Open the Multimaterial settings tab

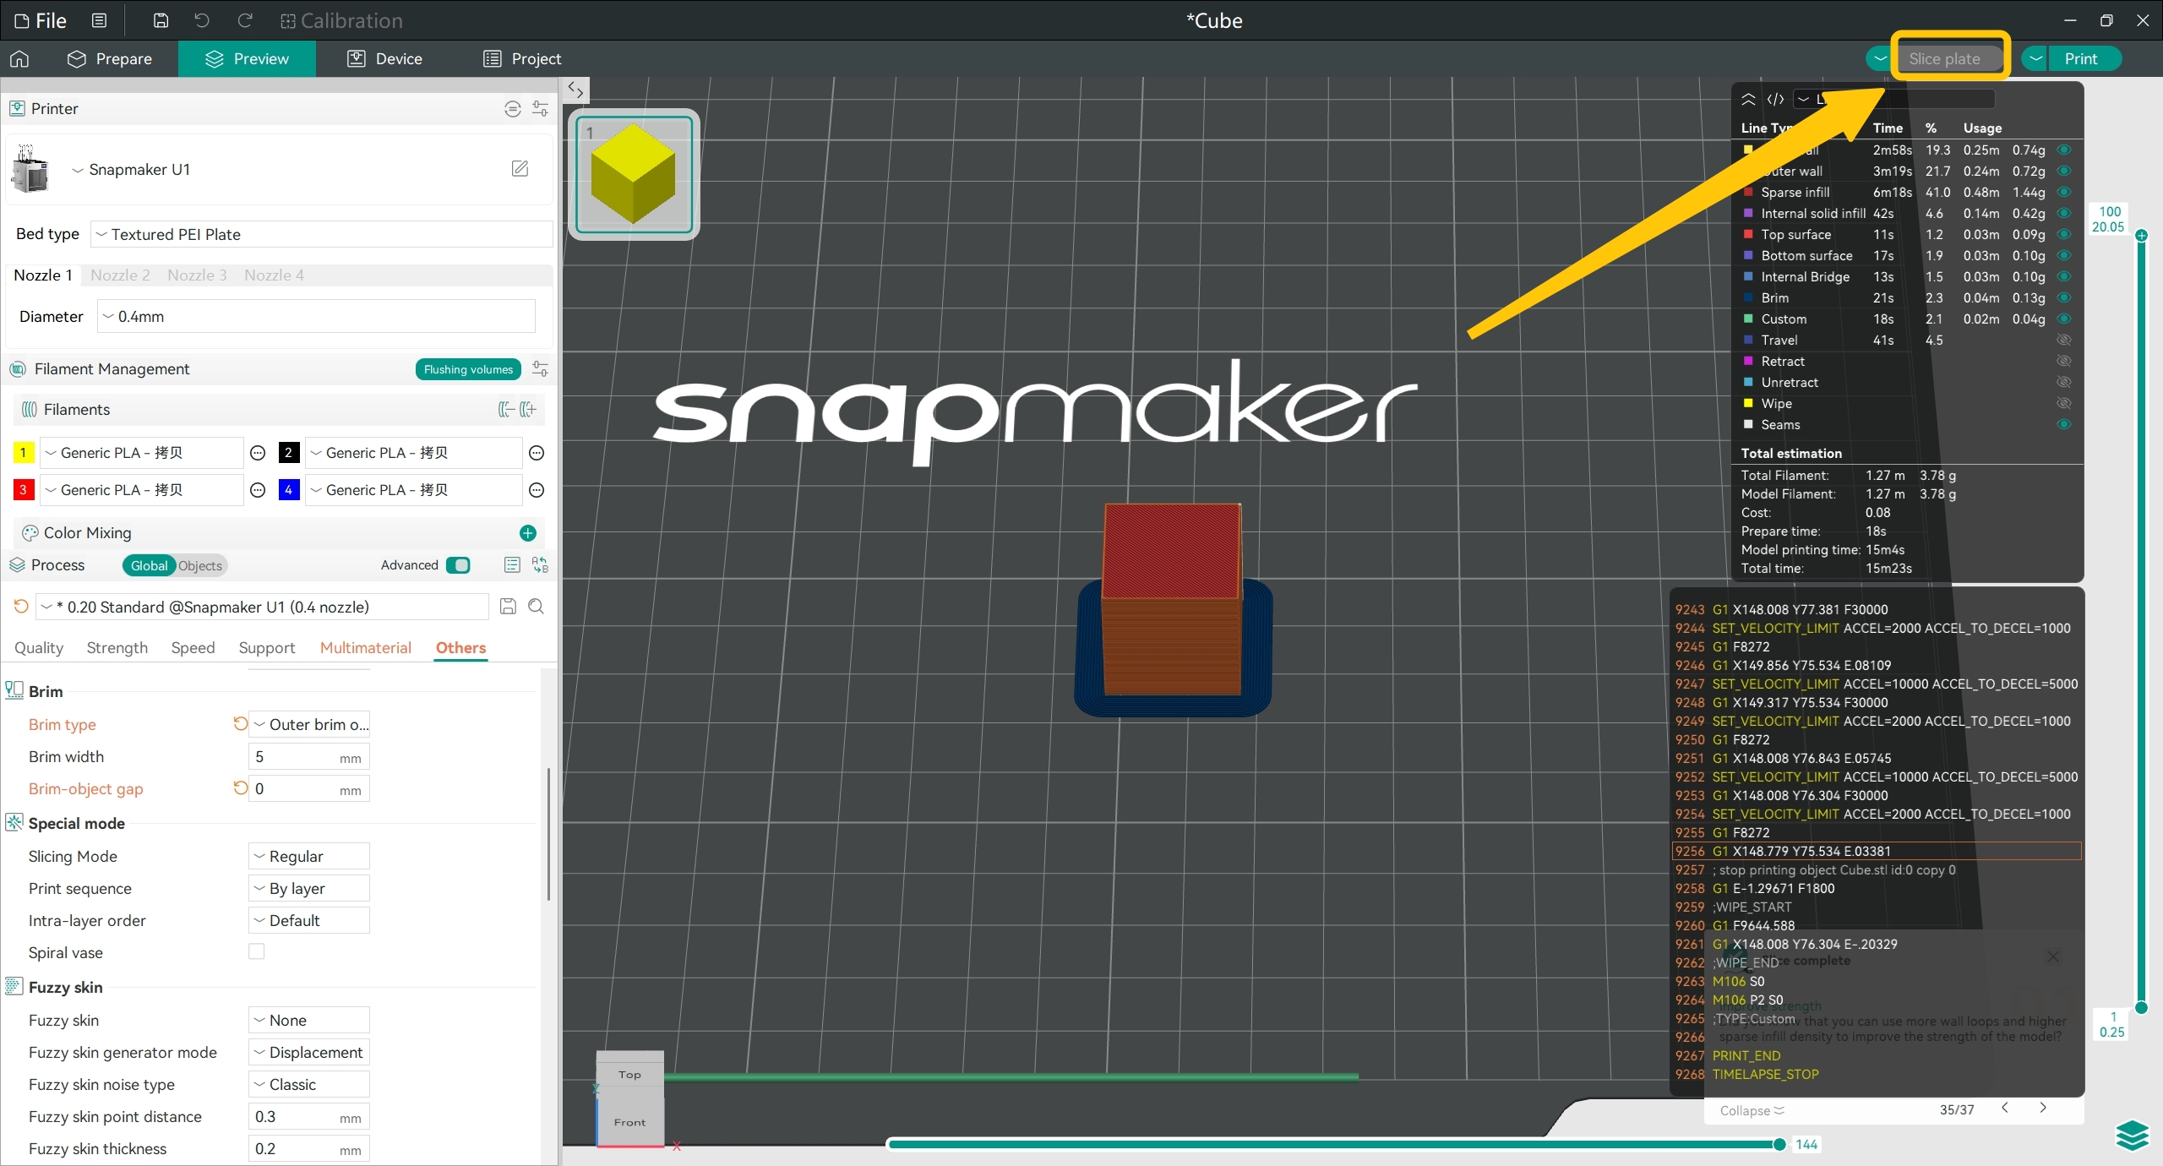(365, 647)
